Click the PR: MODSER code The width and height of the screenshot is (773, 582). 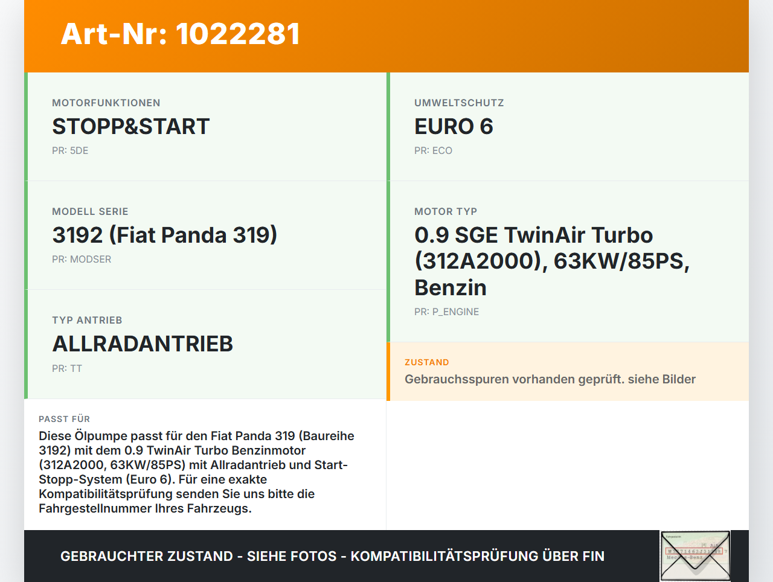[82, 259]
